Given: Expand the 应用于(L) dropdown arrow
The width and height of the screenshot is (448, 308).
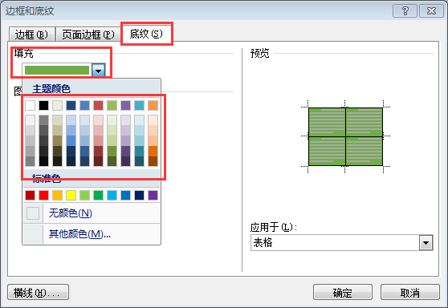Looking at the screenshot, I should click(426, 243).
